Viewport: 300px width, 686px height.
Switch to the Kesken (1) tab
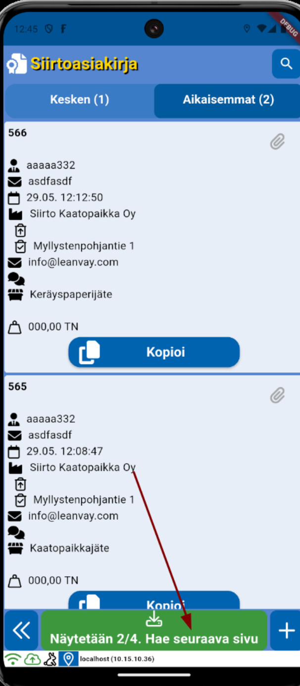pyautogui.click(x=79, y=100)
